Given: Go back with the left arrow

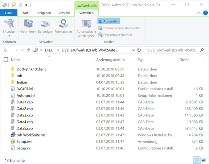Looking at the screenshot, I should coord(6,50).
